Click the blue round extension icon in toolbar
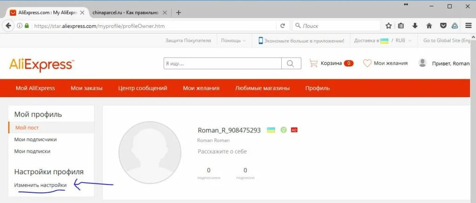Image resolution: width=476 pixels, height=203 pixels. tap(455, 26)
